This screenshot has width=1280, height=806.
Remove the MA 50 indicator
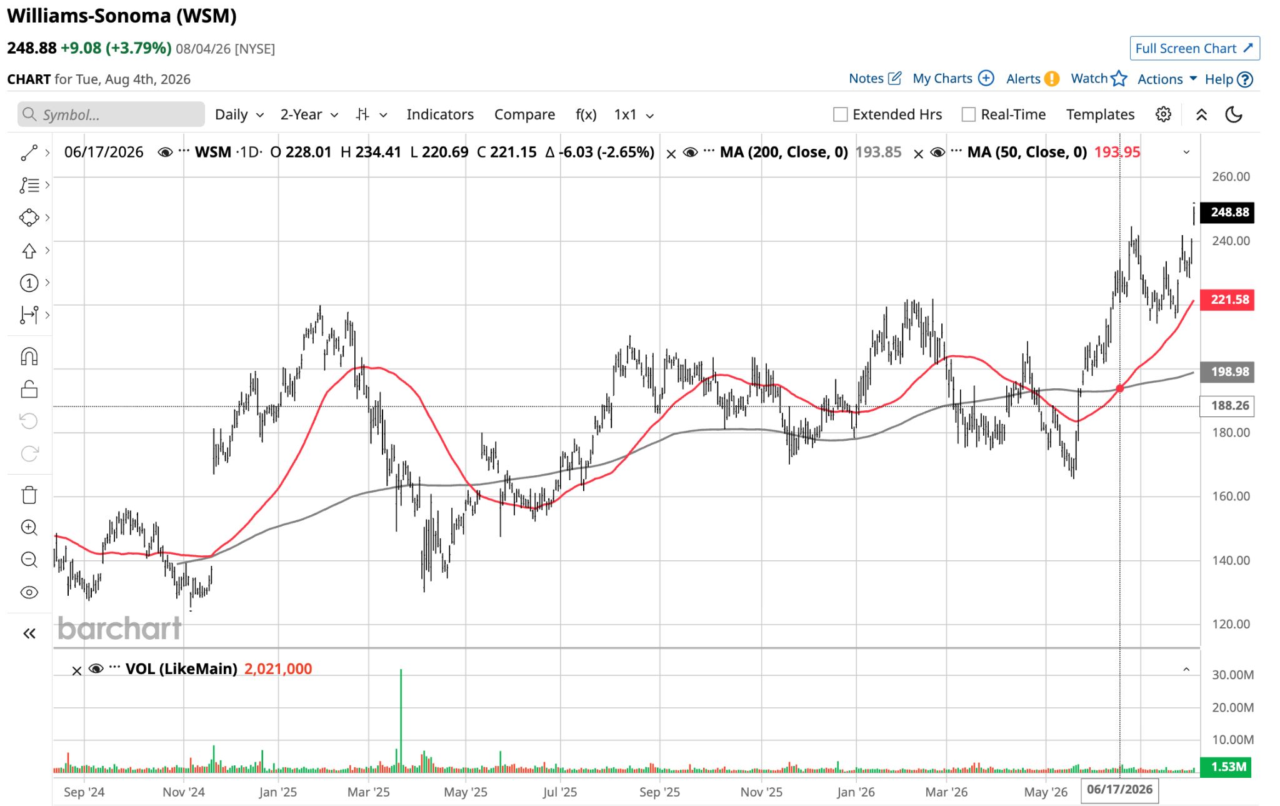click(x=918, y=154)
